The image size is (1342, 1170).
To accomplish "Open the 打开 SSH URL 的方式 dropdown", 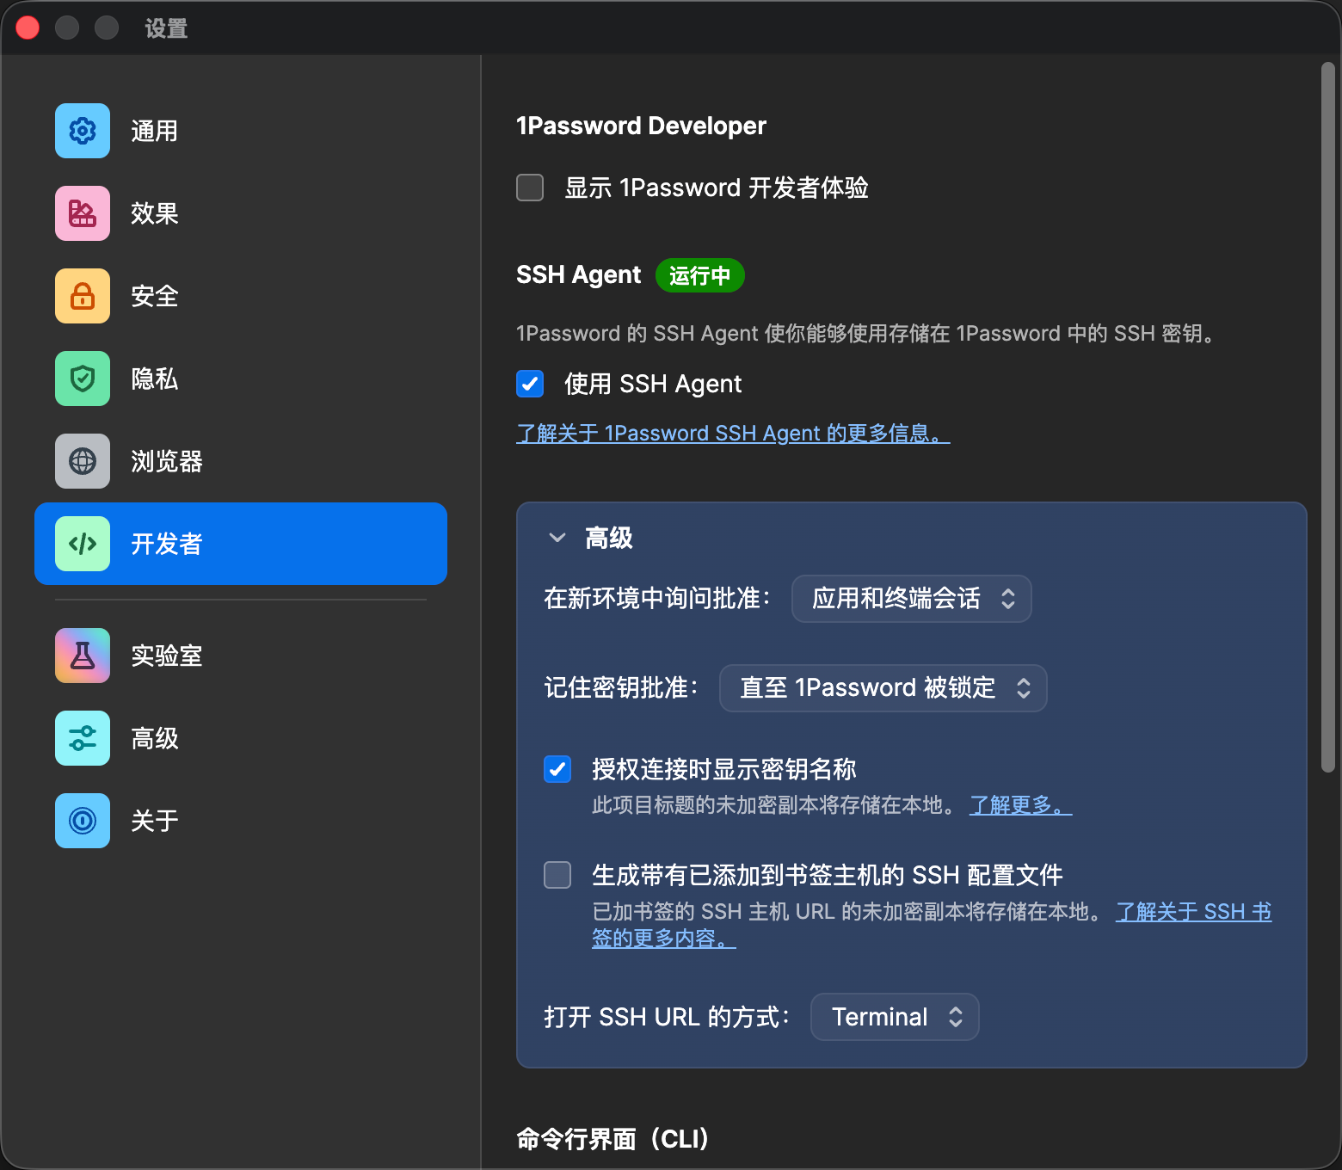I will click(895, 1017).
